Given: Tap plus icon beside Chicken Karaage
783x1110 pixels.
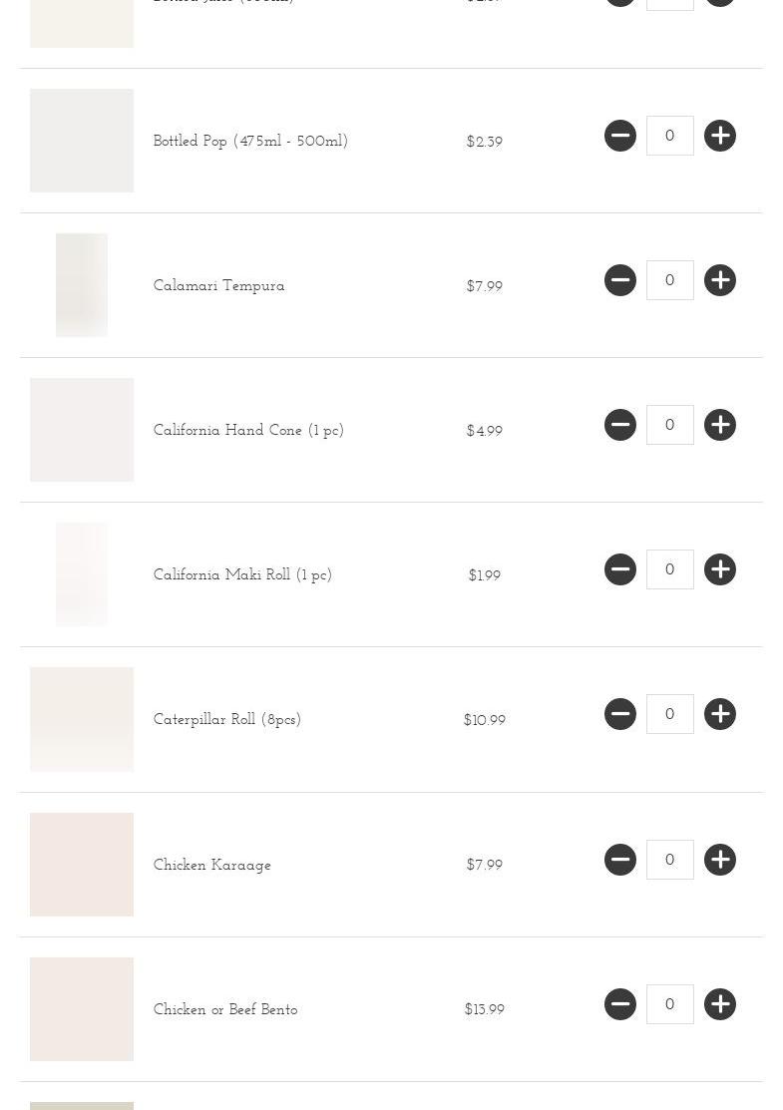Looking at the screenshot, I should coord(720,860).
